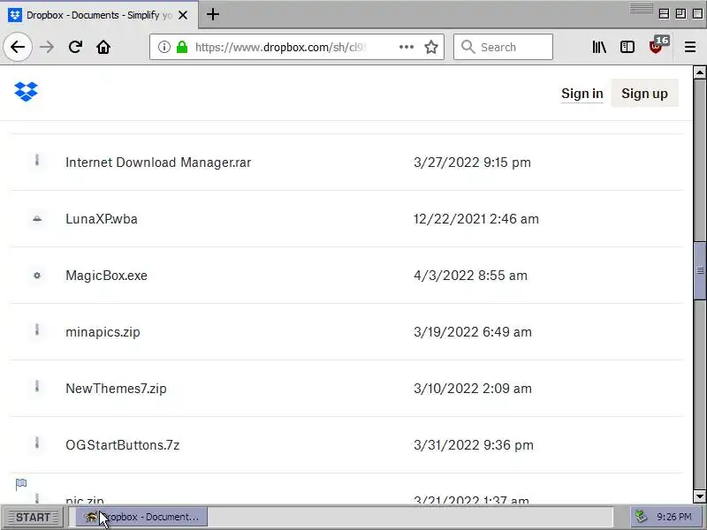Show site information via the info icon
Viewport: 707px width, 530px height.
(164, 47)
